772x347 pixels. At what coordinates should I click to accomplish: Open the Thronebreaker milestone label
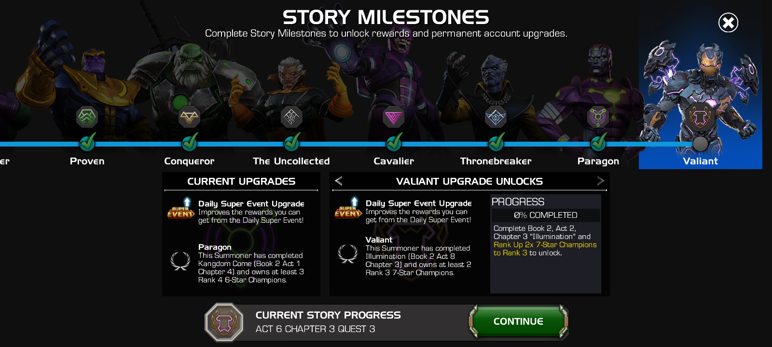click(x=496, y=161)
